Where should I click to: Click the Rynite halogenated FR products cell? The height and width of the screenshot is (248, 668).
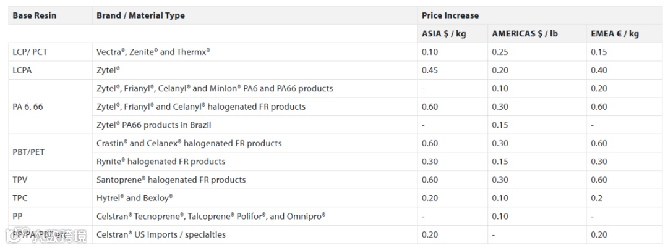coord(161,162)
